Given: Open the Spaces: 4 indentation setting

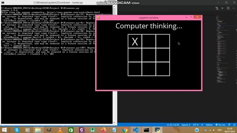Looking at the screenshot, I should pos(186,125).
